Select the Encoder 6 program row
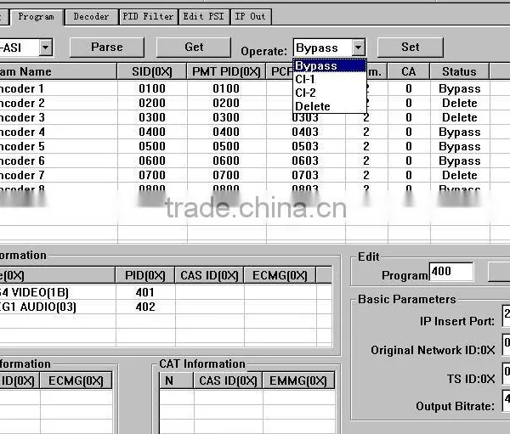The image size is (510, 434). tap(255, 161)
